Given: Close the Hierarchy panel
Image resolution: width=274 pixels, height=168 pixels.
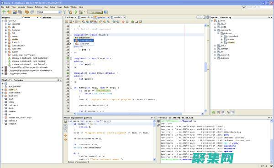Looking at the screenshot, I should click(271, 17).
